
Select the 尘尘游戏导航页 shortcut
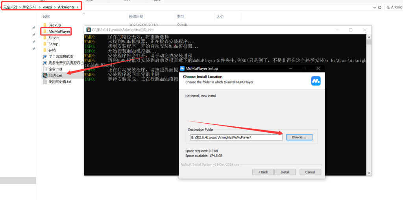pyautogui.click(x=61, y=57)
